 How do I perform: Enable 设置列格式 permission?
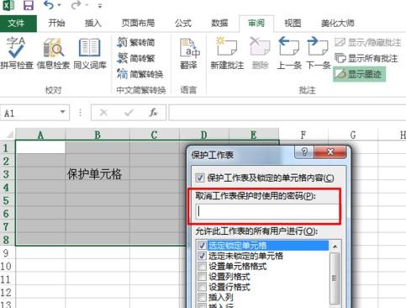pyautogui.click(x=202, y=276)
